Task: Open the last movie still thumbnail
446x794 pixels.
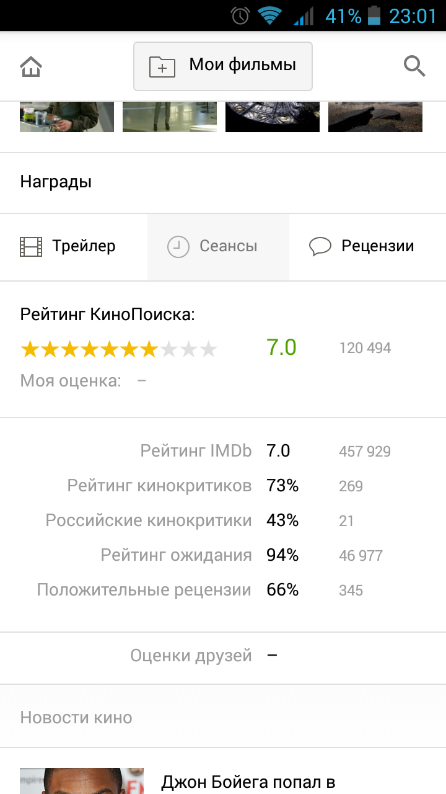Action: click(x=375, y=117)
